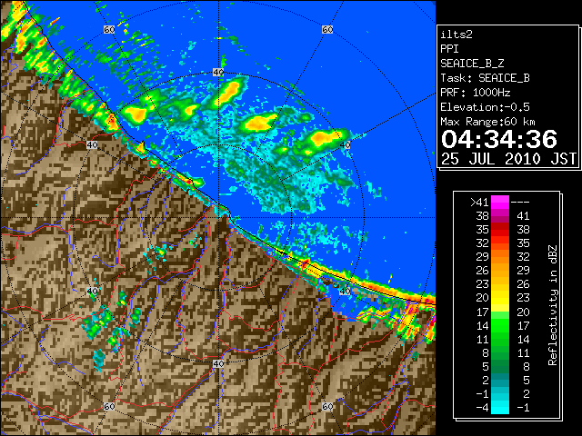Pick the 5–8 dBZ dark green swatch
Screen dimensions: 582x436
[x=500, y=366]
